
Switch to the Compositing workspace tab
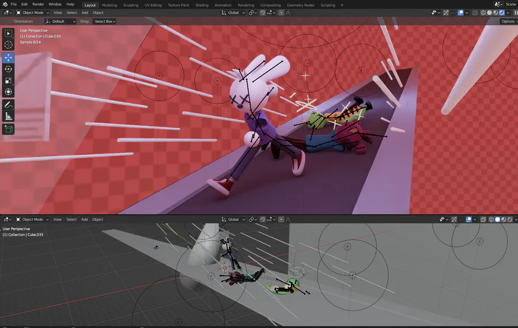pos(271,5)
